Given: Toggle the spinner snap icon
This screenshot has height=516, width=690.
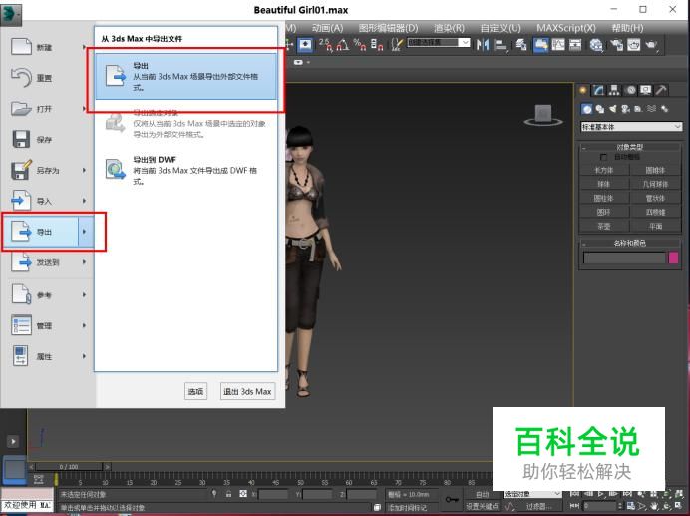Looking at the screenshot, I should tap(377, 45).
